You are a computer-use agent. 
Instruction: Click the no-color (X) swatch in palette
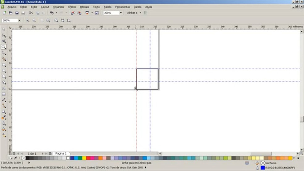point(24,158)
